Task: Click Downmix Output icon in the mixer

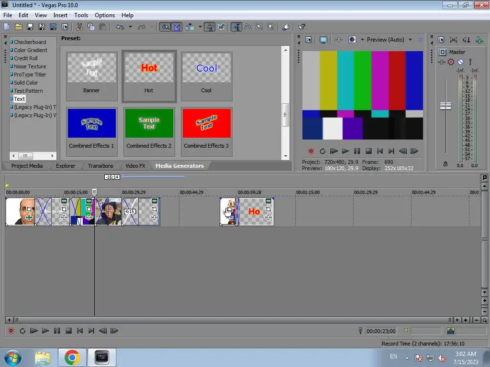Action: (x=454, y=40)
